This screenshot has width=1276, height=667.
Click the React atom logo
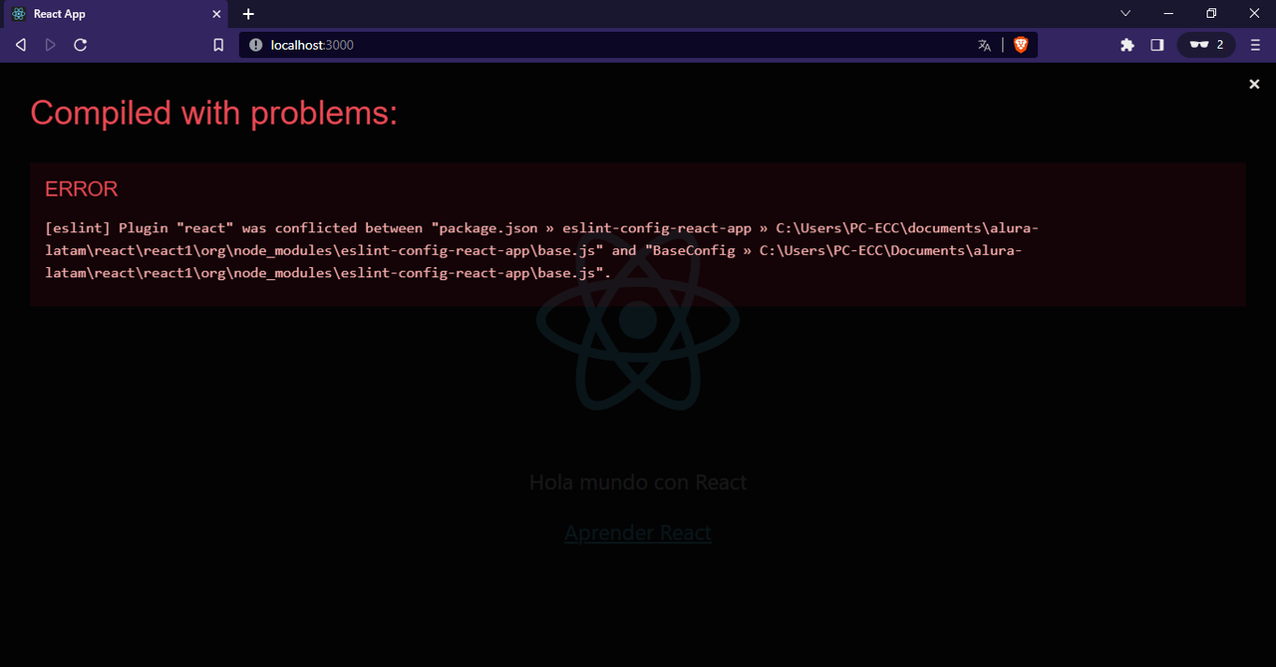(638, 321)
